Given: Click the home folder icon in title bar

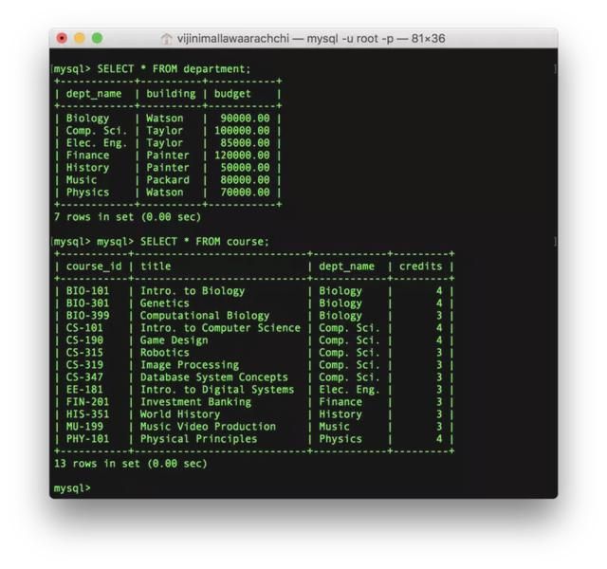Looking at the screenshot, I should tap(167, 39).
